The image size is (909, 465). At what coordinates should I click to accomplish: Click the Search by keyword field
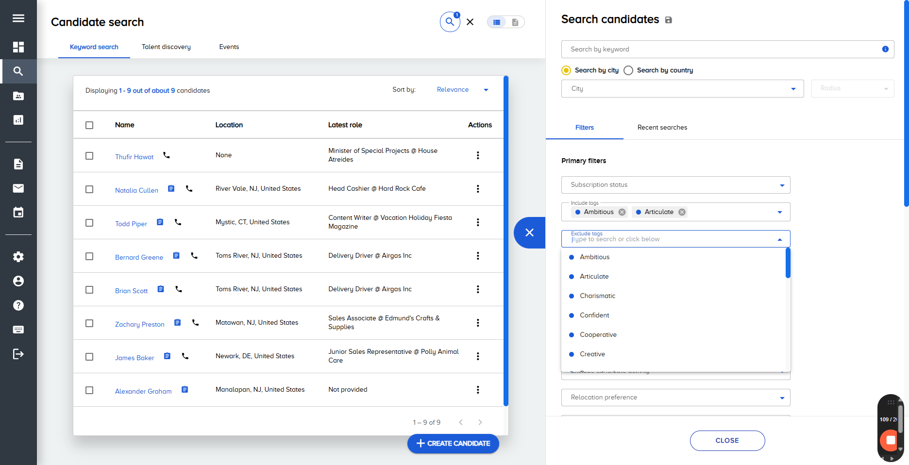724,50
